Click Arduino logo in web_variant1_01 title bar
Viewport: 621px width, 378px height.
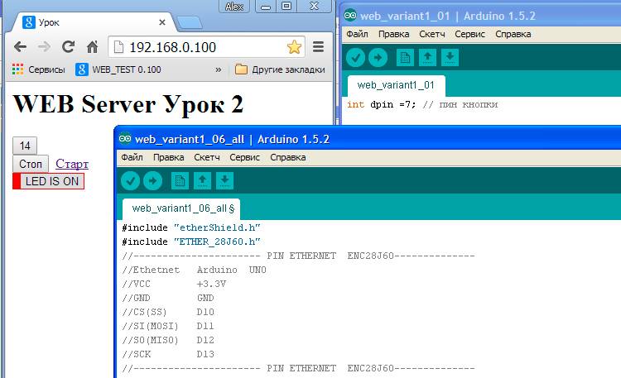click(x=350, y=16)
